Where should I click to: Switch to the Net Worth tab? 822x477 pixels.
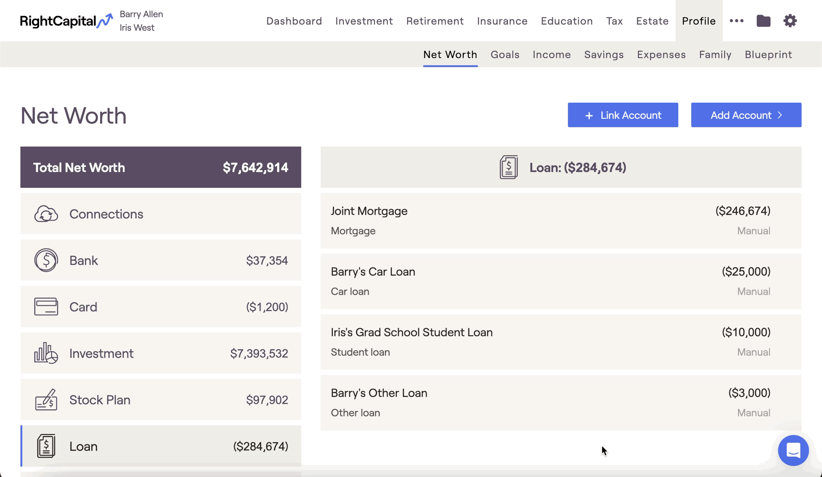click(x=450, y=55)
